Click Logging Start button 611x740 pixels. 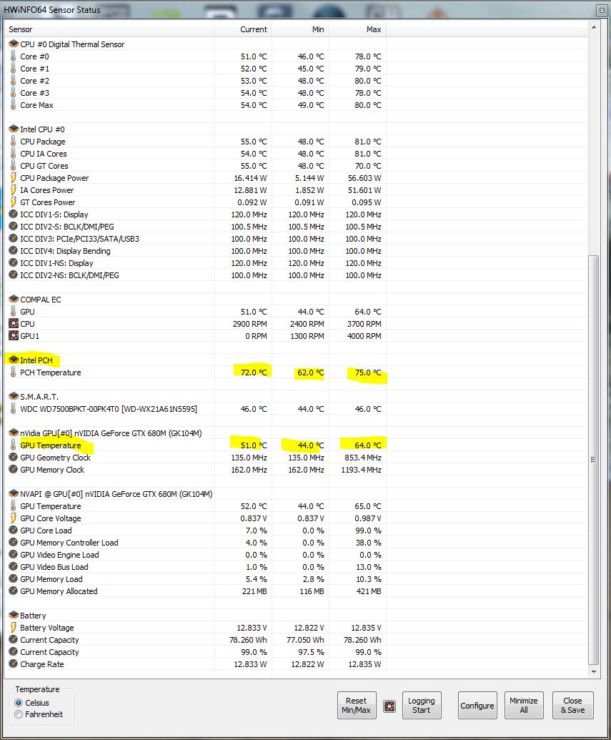[x=422, y=705]
